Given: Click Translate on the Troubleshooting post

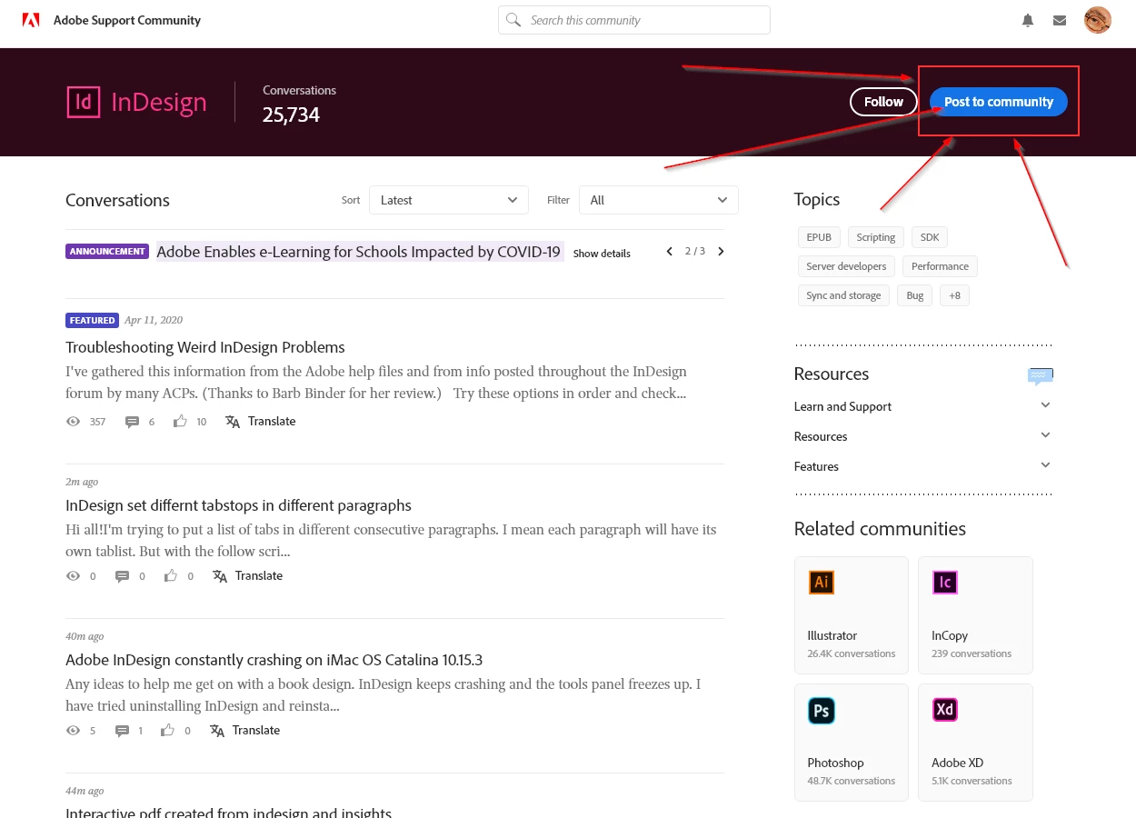Looking at the screenshot, I should pos(272,421).
